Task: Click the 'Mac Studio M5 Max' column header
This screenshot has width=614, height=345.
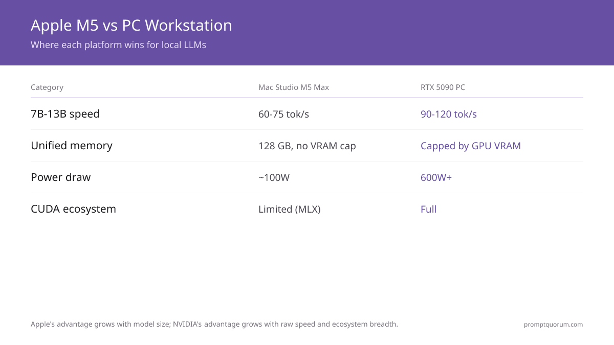Action: (x=294, y=87)
